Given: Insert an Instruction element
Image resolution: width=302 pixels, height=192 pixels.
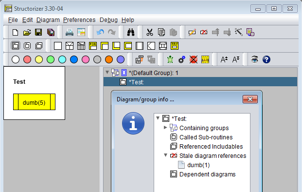Looking at the screenshot, I should tap(58, 46).
